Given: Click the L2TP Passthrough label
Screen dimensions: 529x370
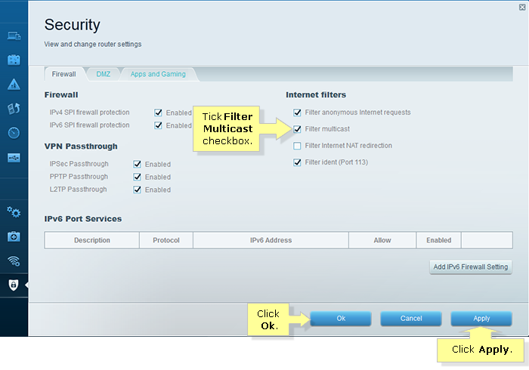Looking at the screenshot, I should click(78, 190).
